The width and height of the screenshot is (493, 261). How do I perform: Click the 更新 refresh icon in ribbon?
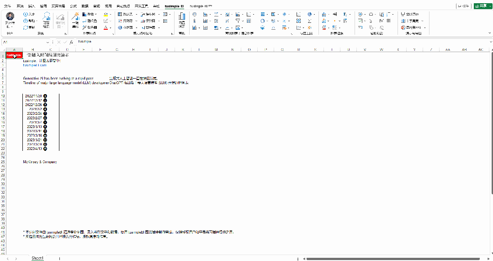coord(29,27)
